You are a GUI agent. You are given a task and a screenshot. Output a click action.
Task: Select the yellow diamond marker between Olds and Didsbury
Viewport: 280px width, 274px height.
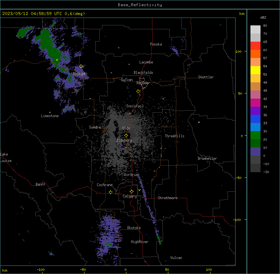coord(126,136)
